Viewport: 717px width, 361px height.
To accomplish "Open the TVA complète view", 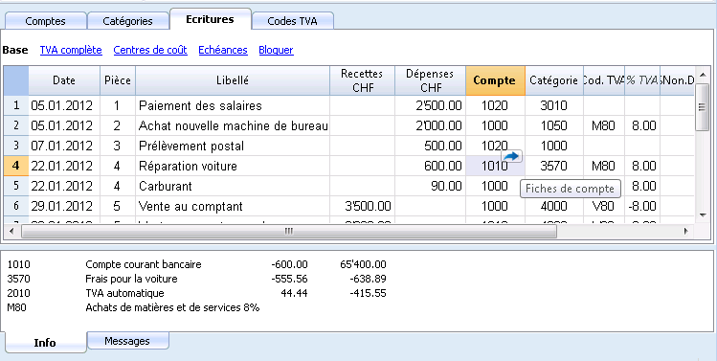I will [x=71, y=50].
